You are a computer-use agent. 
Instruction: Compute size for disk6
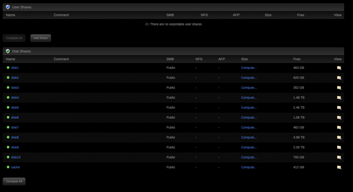(249, 117)
